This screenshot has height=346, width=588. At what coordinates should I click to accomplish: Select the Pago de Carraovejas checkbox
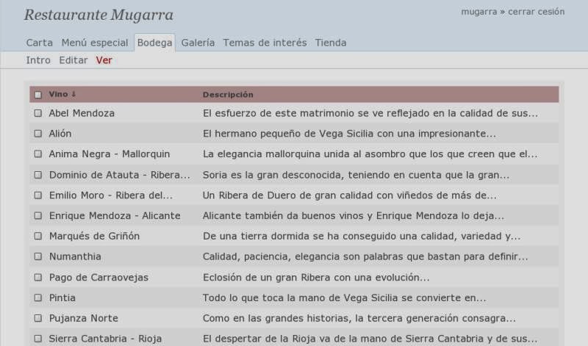point(38,277)
